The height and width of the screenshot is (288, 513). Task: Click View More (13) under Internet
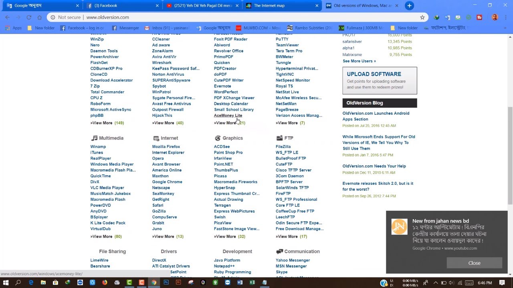pyautogui.click(x=168, y=236)
